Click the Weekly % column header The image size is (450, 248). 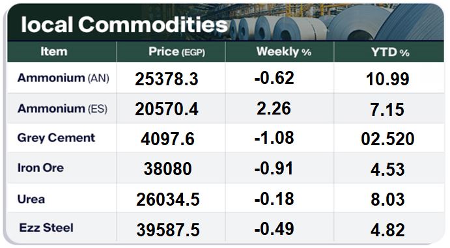[284, 51]
